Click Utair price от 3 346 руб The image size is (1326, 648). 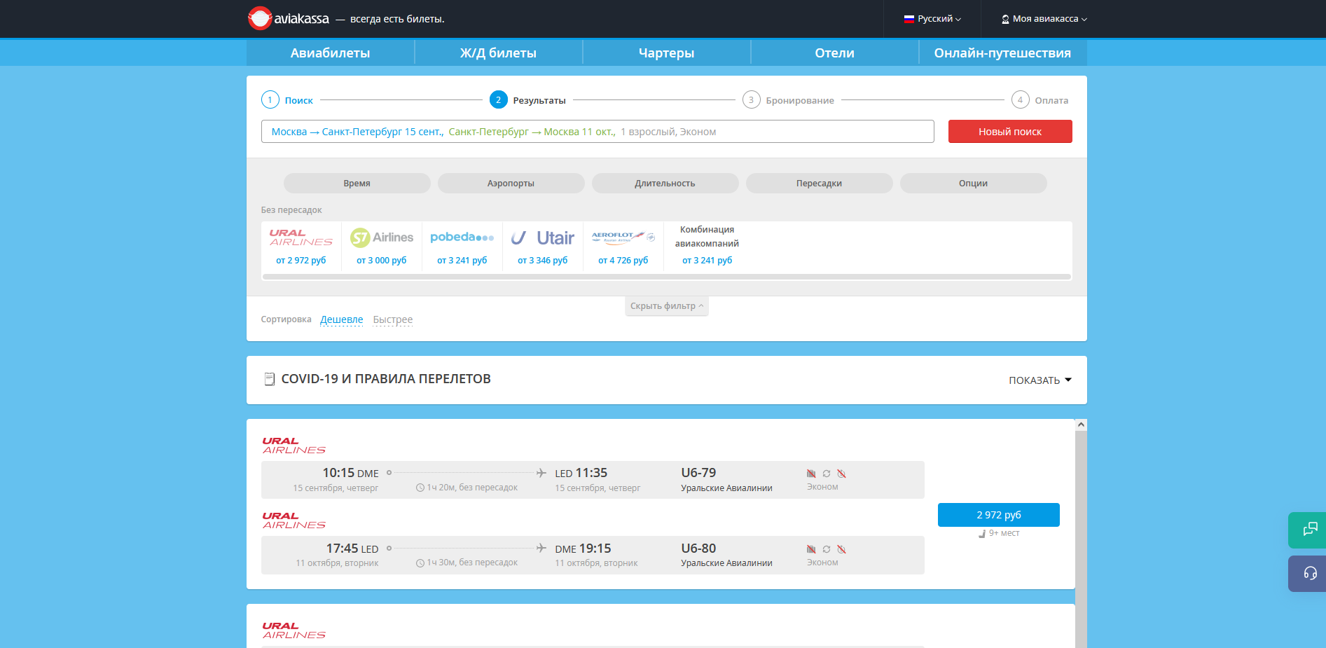tap(543, 260)
